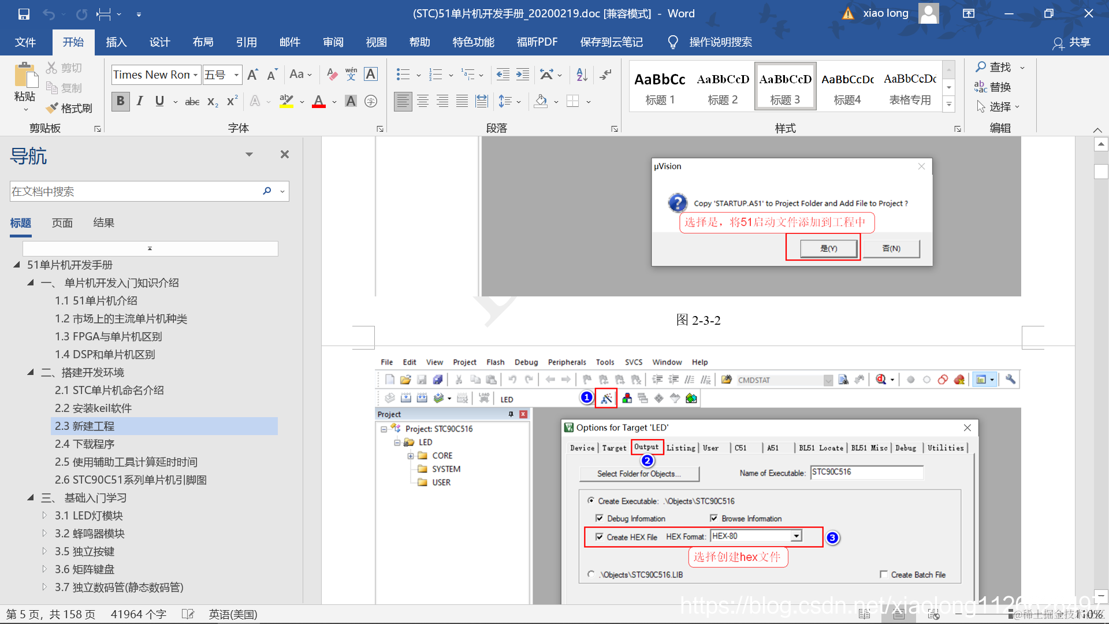1109x624 pixels.
Task: Open the font name dropdown
Action: coord(196,75)
